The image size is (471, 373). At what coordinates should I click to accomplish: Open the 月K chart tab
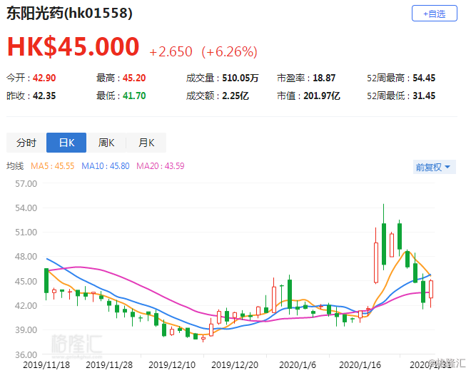146,143
